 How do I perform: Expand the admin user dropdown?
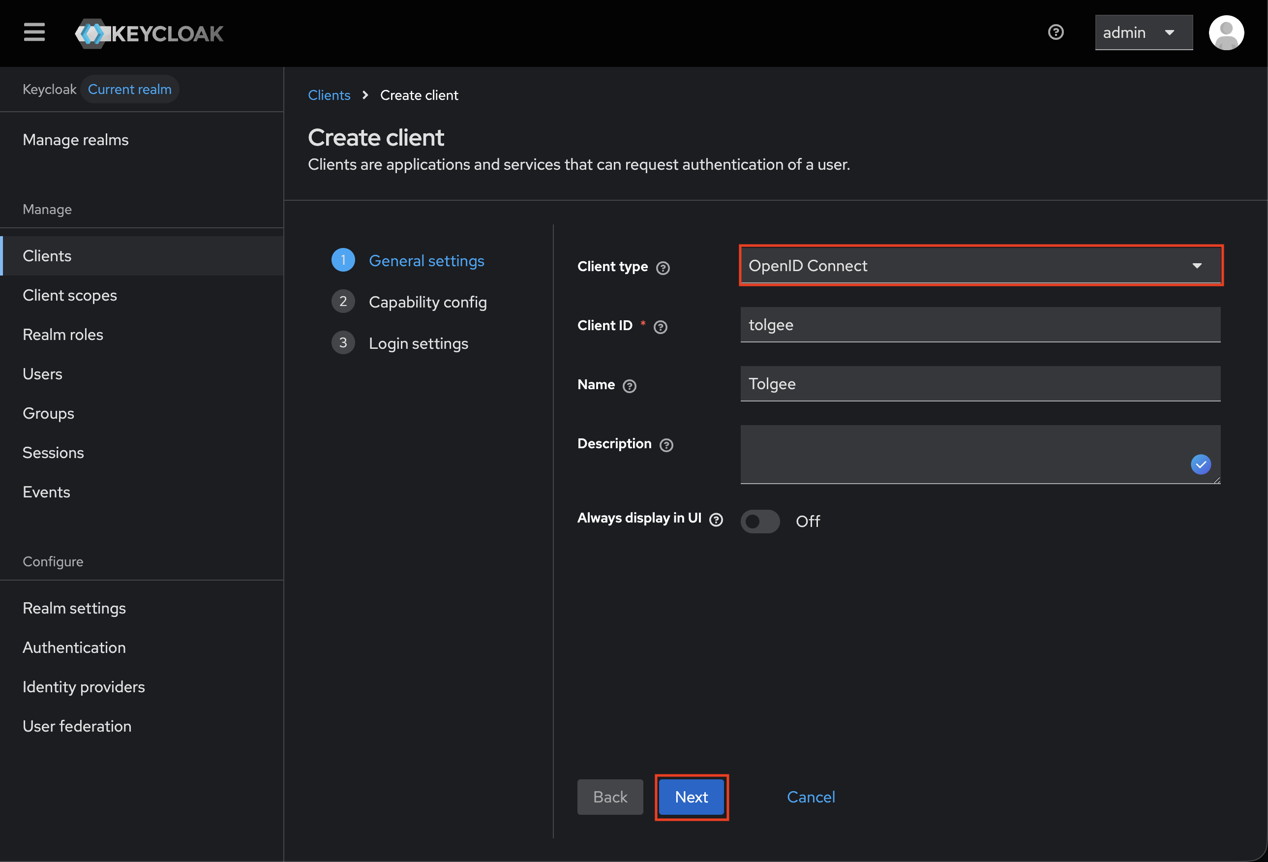tap(1143, 33)
